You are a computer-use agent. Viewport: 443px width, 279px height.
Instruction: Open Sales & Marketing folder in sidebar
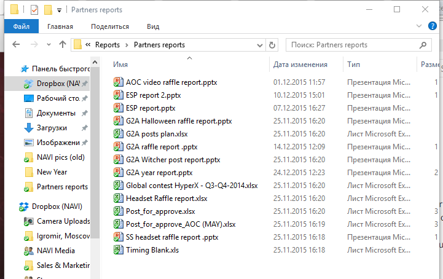[63, 265]
